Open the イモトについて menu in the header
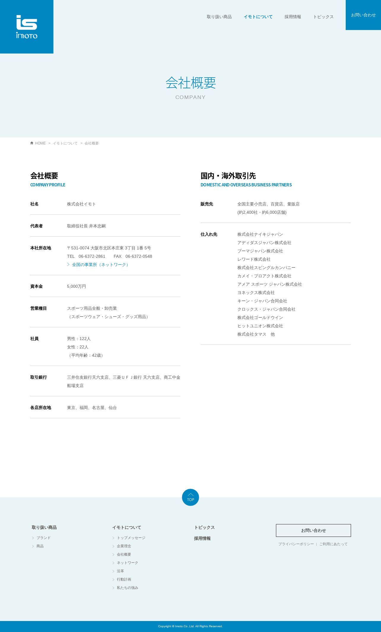Screen dimensions: 381x632 pyautogui.click(x=258, y=17)
